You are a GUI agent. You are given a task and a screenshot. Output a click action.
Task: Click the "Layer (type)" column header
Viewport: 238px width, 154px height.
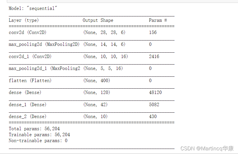tap(24, 20)
